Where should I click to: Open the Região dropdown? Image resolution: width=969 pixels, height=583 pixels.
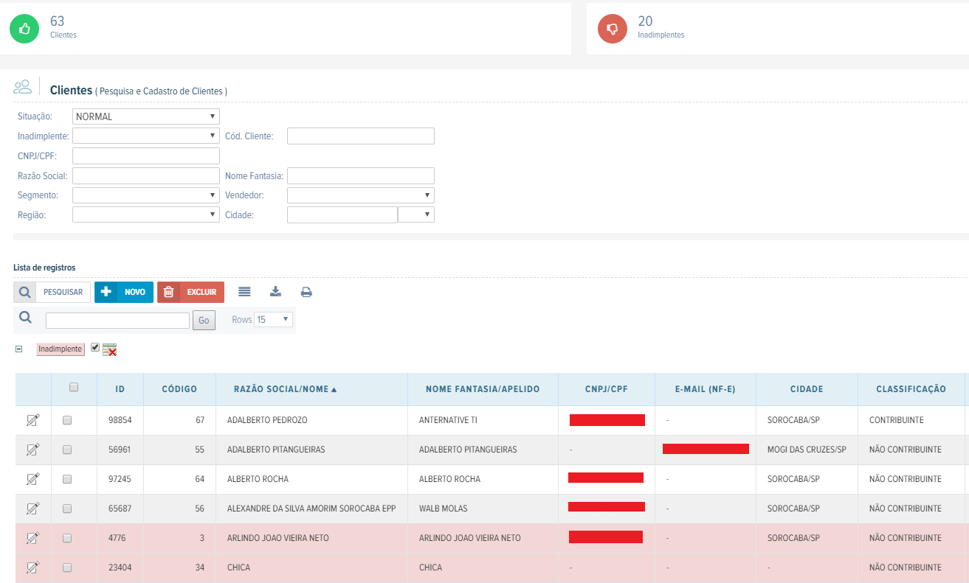pos(146,214)
